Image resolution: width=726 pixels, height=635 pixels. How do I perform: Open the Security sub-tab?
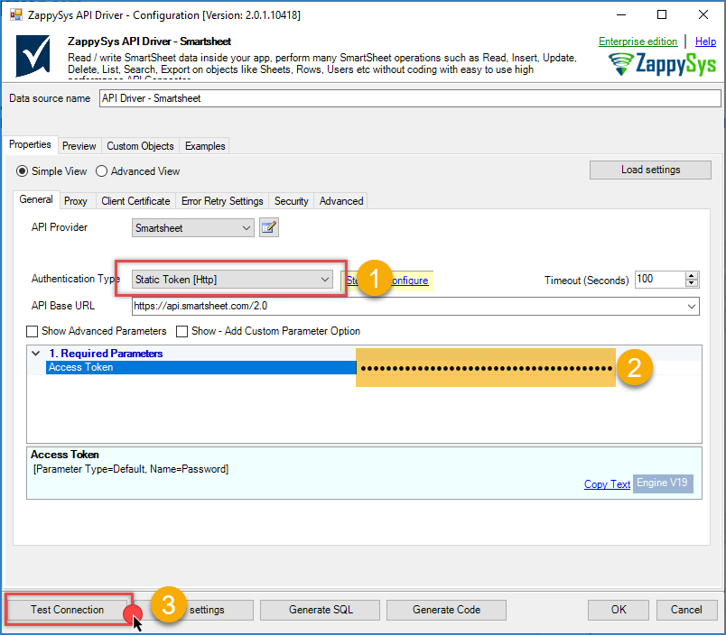point(292,201)
